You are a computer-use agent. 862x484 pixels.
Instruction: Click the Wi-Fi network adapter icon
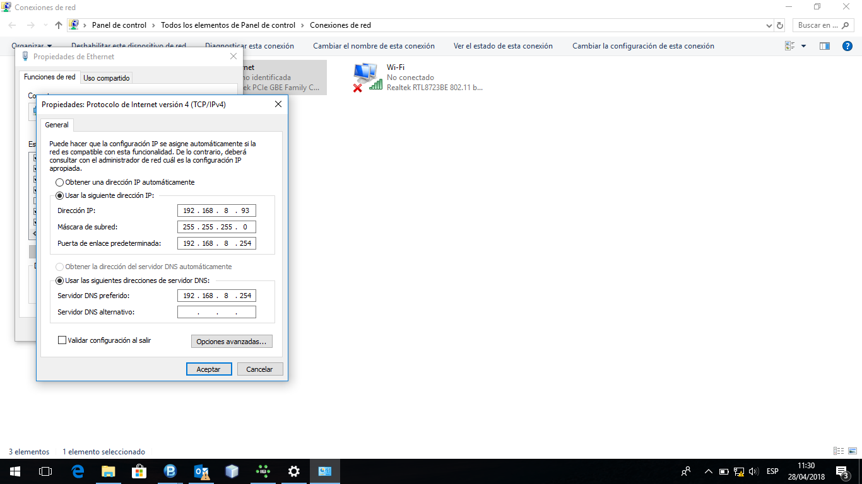pyautogui.click(x=367, y=77)
